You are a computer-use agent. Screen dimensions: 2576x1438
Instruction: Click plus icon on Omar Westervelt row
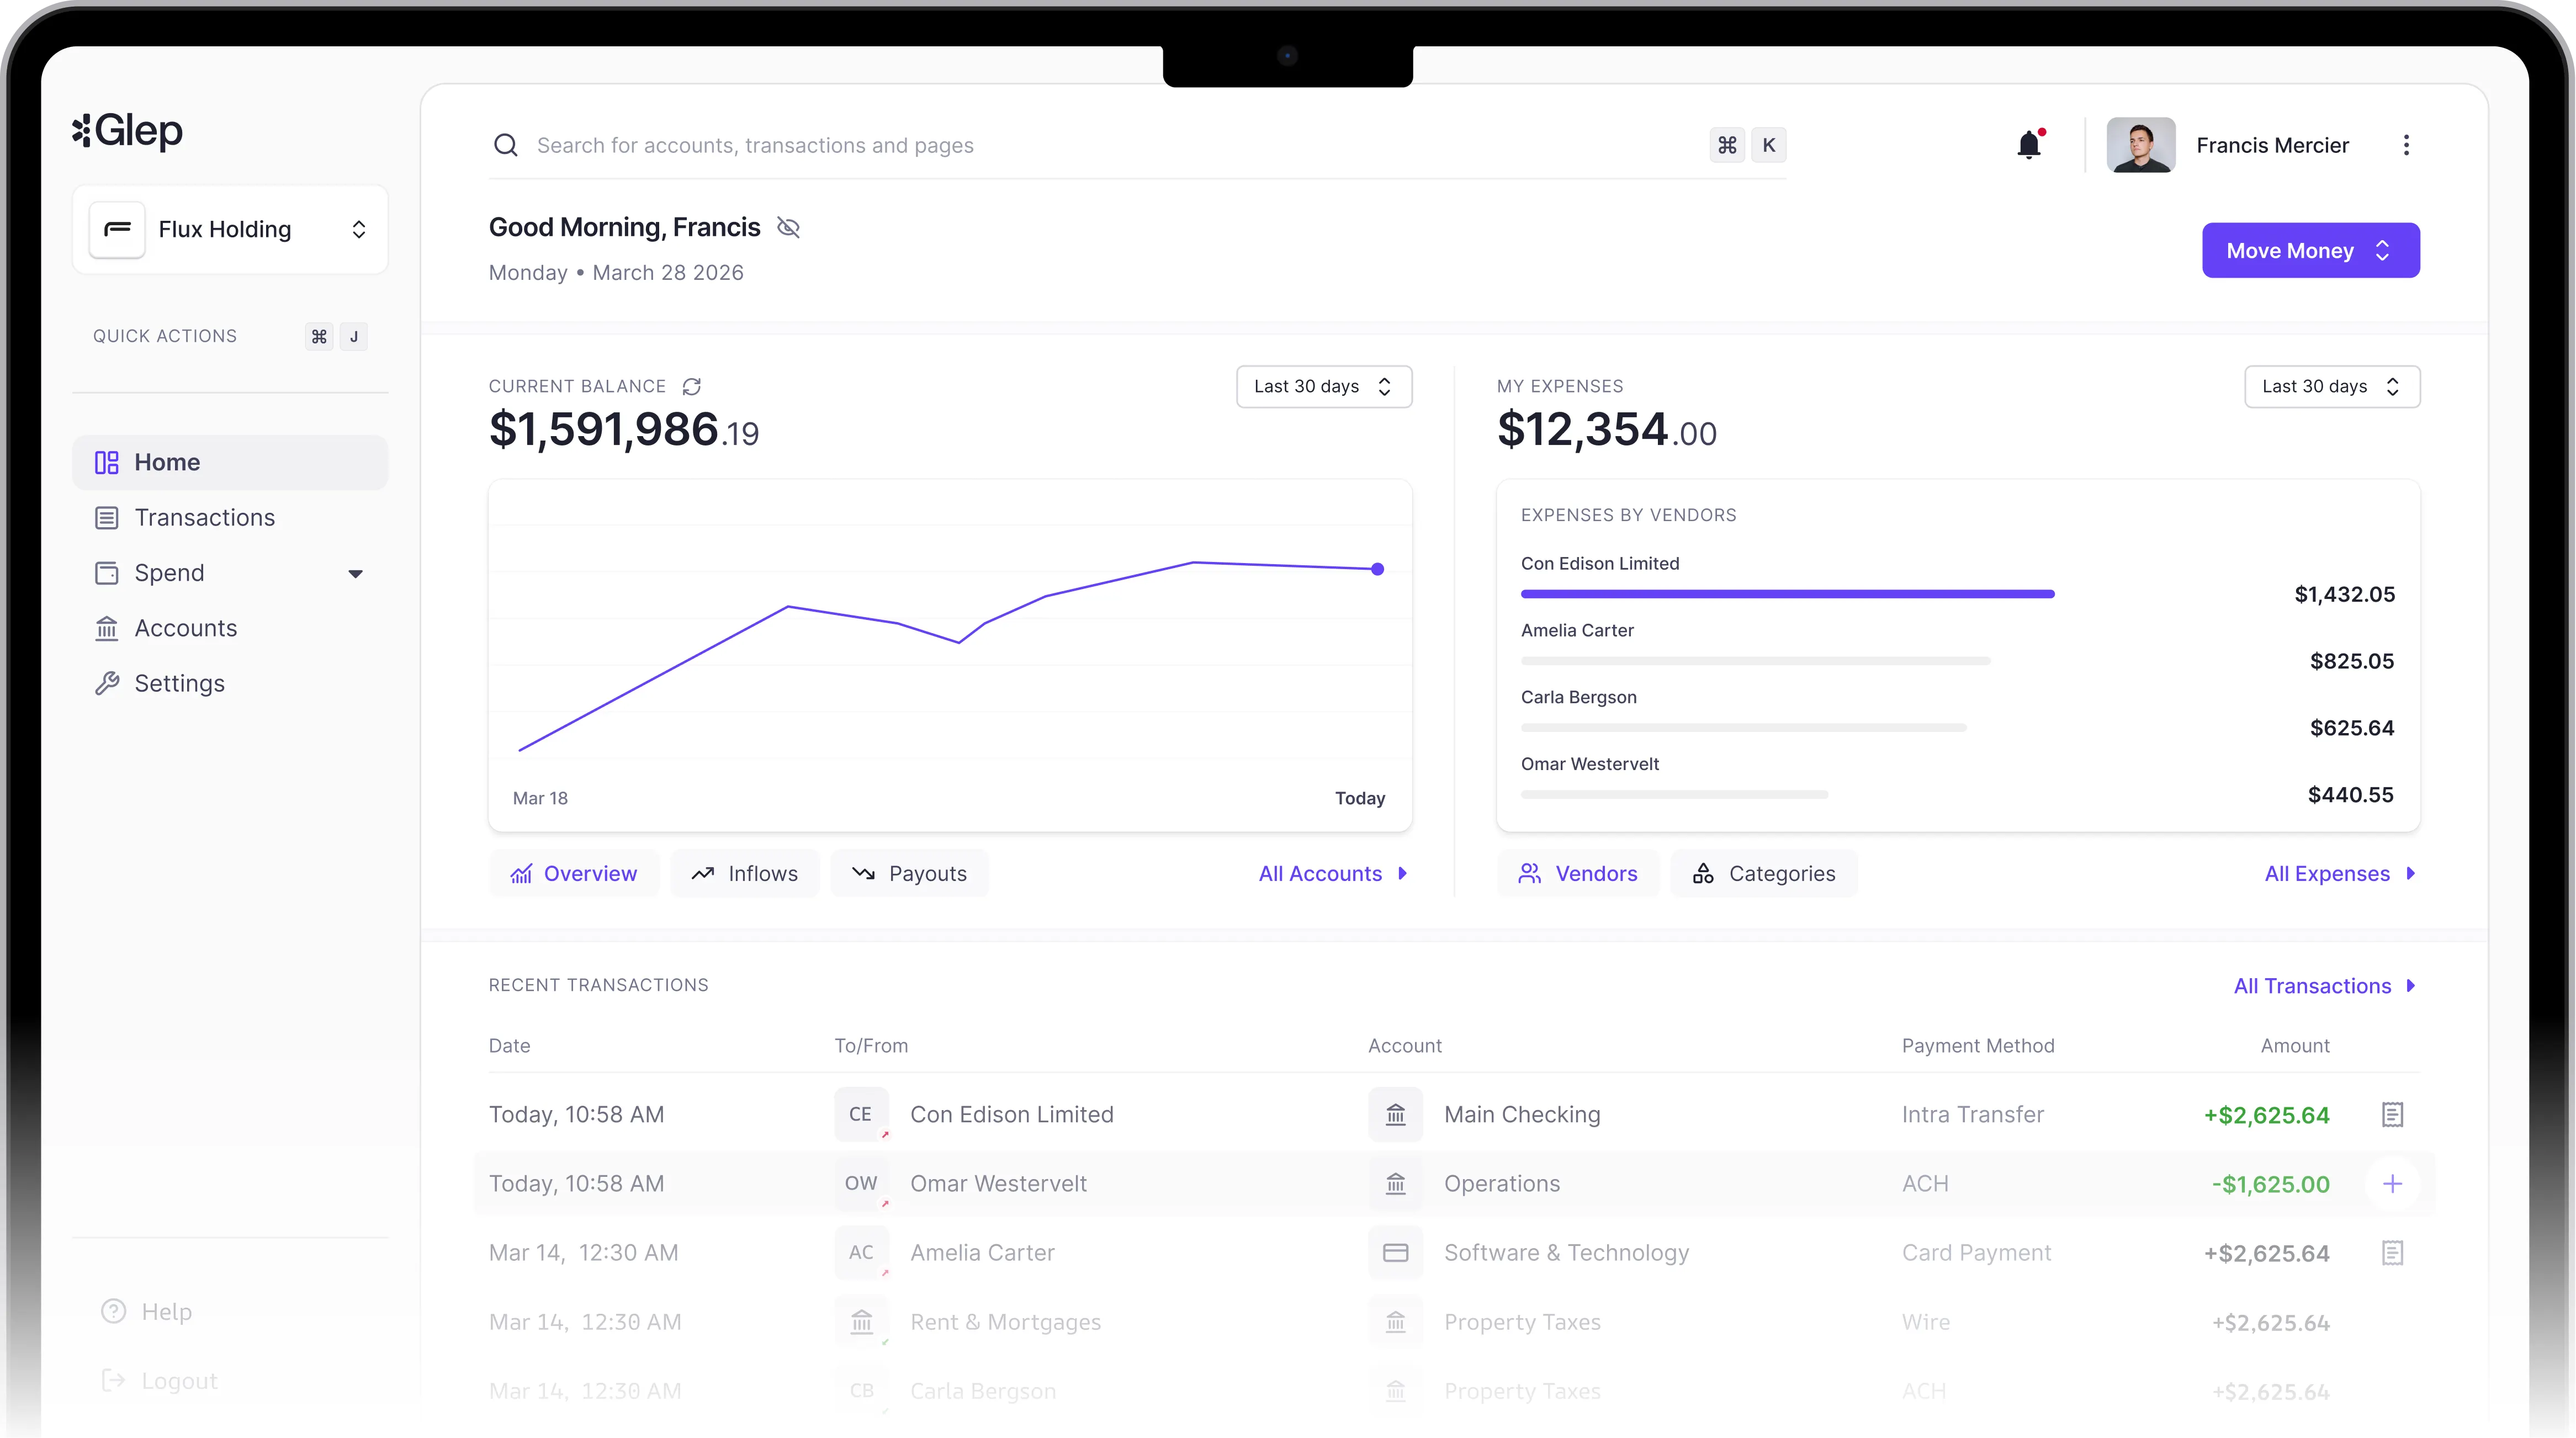(2392, 1184)
